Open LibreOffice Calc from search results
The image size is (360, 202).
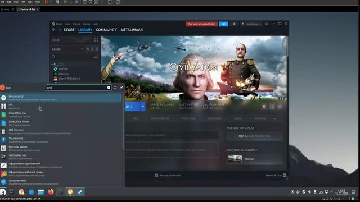point(61,114)
